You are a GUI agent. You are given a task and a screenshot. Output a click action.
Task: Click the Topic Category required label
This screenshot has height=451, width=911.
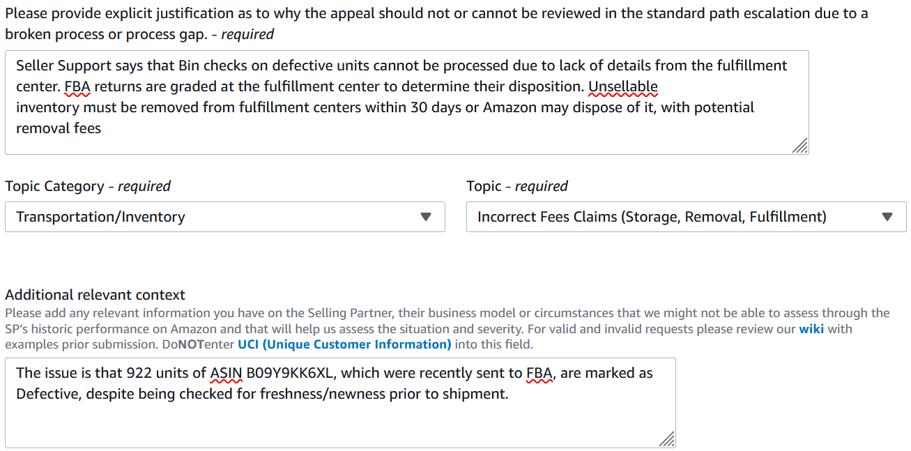(x=88, y=186)
